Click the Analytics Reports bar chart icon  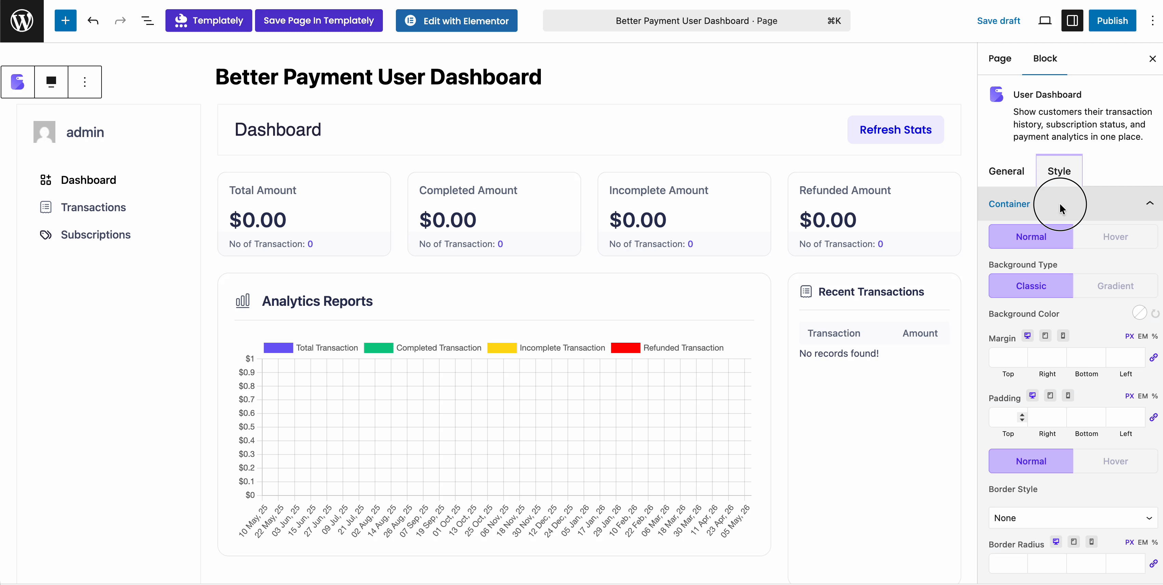point(242,301)
